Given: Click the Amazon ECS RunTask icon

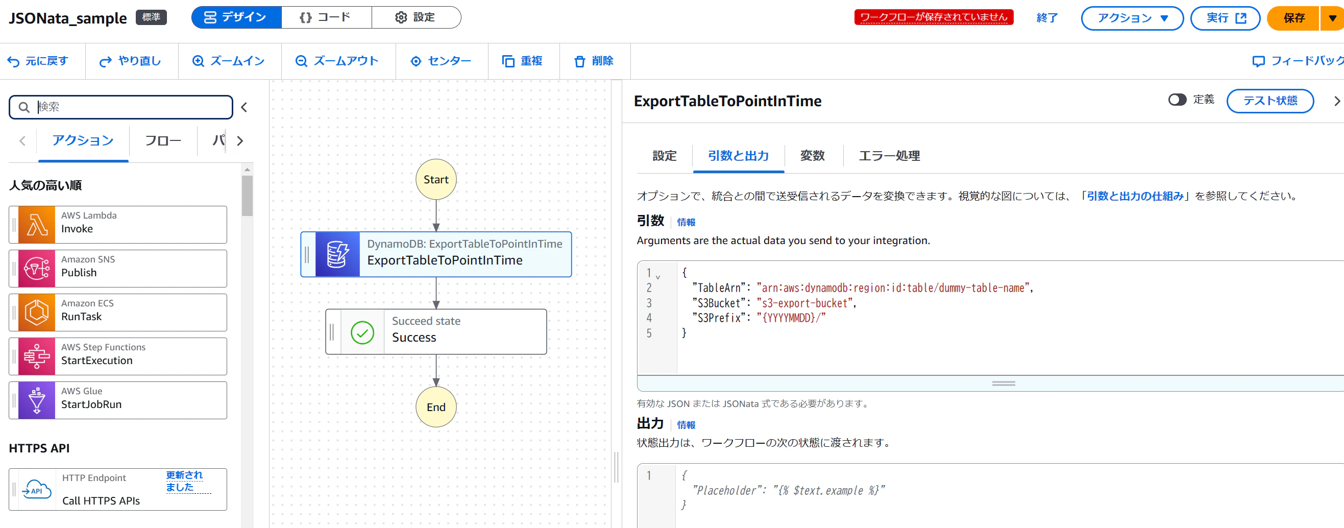Looking at the screenshot, I should pyautogui.click(x=37, y=313).
